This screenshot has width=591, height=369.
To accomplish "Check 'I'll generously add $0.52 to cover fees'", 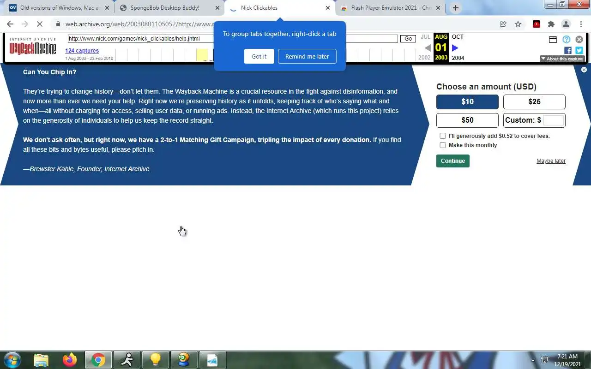I will (x=443, y=136).
